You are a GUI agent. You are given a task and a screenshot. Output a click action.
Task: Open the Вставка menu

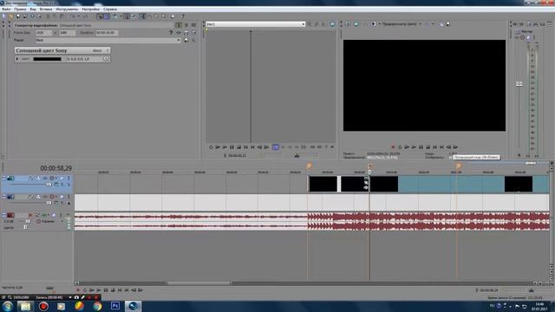[x=46, y=10]
